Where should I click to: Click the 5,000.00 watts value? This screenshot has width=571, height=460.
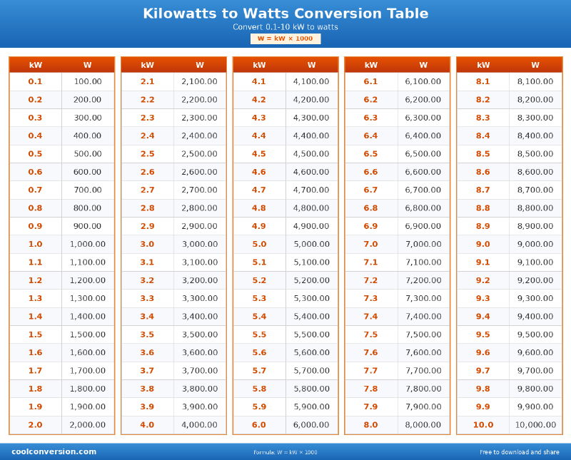(311, 244)
